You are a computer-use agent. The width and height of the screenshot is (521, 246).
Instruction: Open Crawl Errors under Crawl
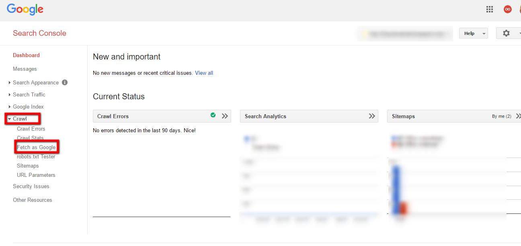[31, 129]
